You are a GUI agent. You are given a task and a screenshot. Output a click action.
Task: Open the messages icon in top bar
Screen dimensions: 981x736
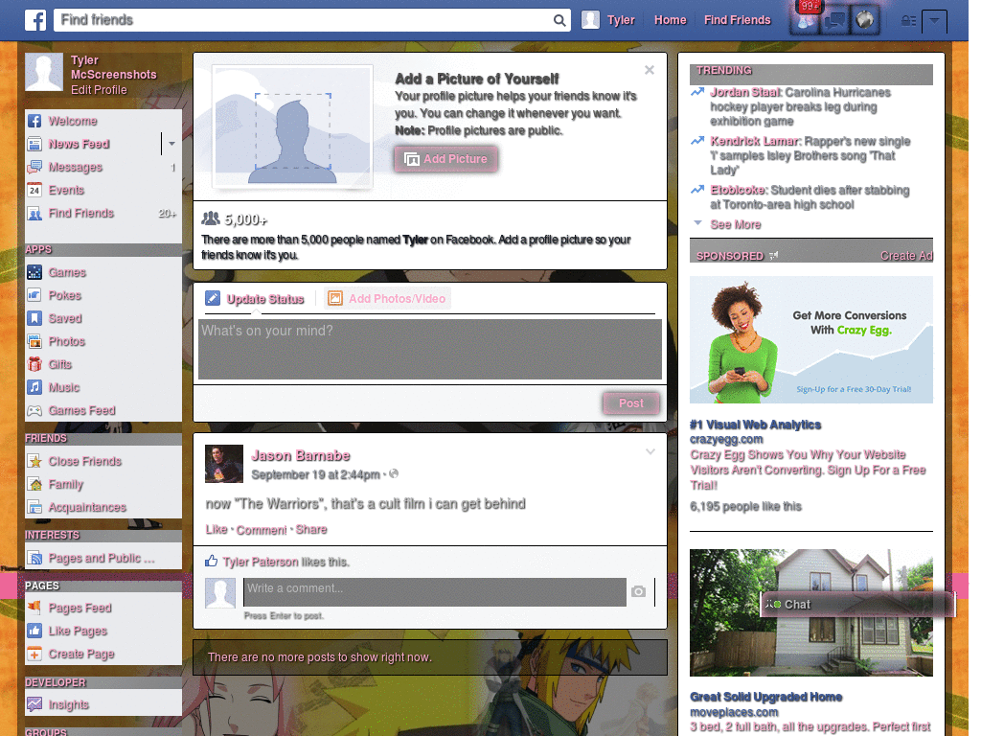pyautogui.click(x=836, y=21)
